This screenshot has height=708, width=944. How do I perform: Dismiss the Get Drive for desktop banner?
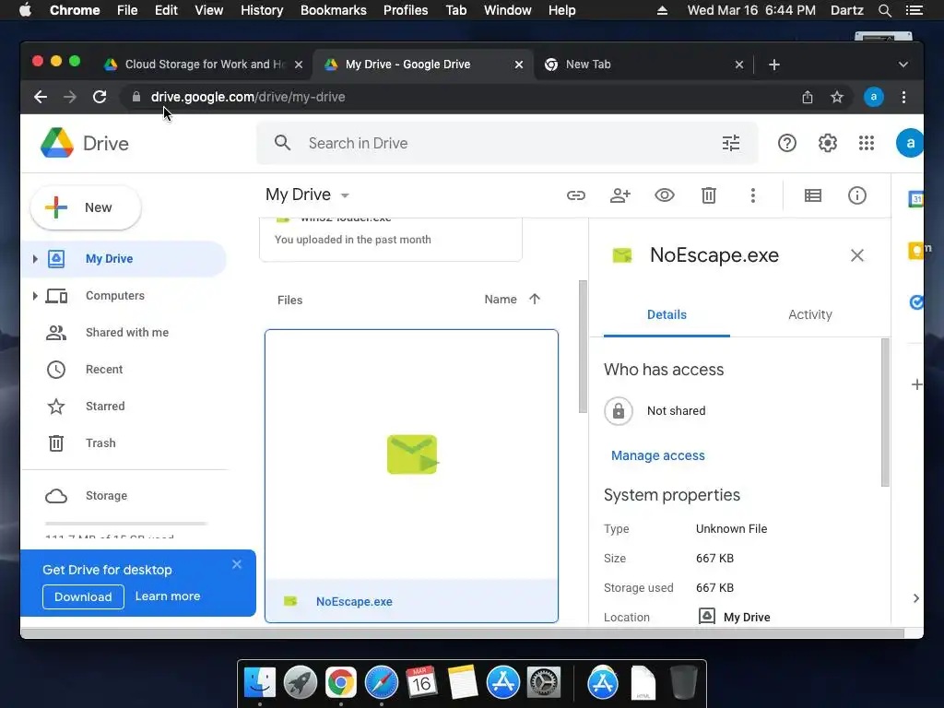(x=237, y=564)
